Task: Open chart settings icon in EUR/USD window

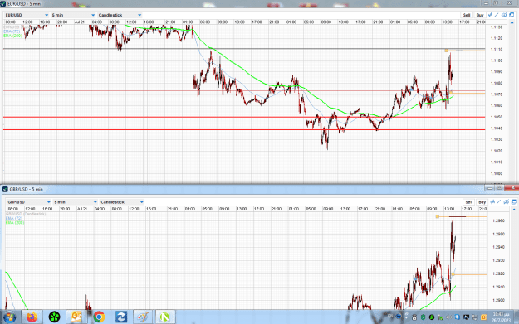Action: point(504,15)
